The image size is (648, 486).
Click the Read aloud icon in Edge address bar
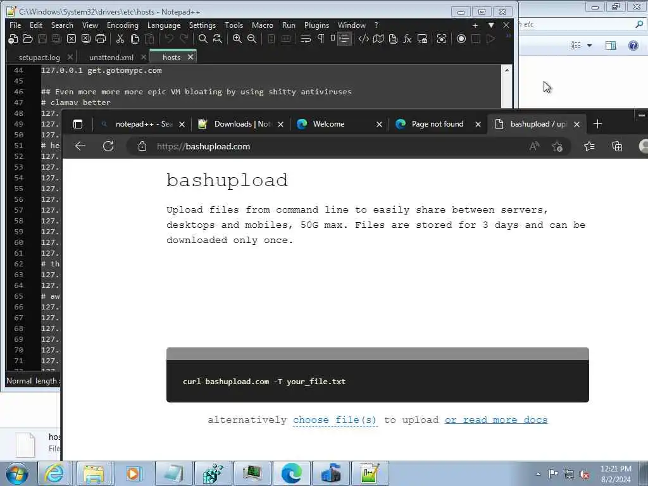534,146
